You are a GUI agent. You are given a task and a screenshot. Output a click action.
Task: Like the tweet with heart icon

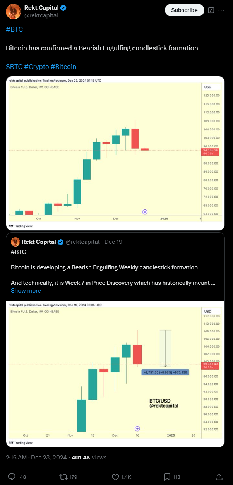[115, 476]
